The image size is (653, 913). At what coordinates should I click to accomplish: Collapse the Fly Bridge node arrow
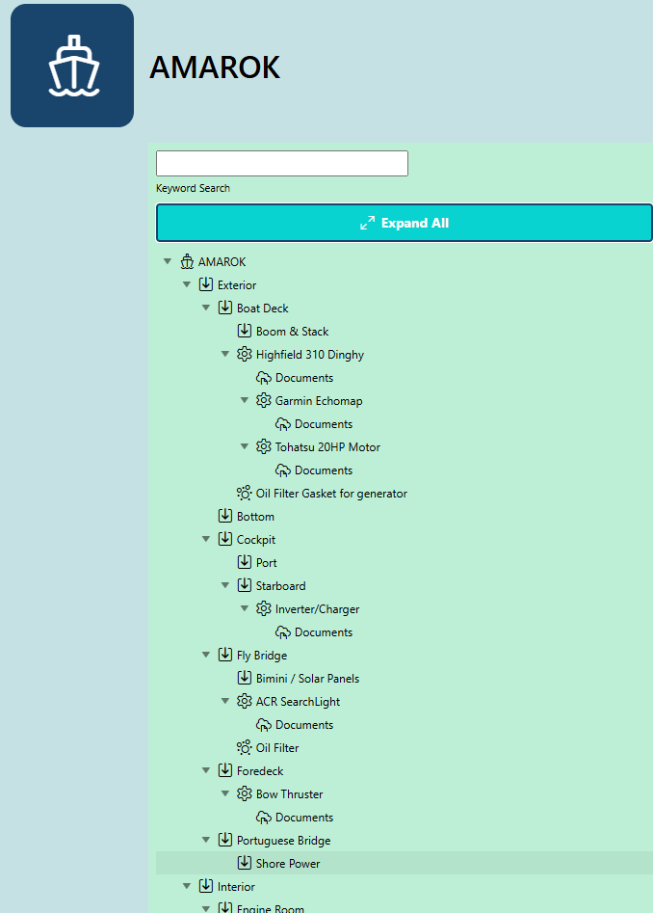[206, 656]
